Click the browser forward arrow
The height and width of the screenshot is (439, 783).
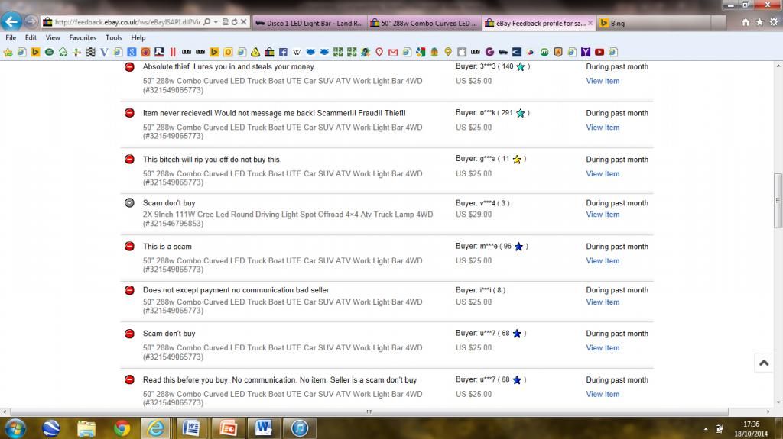[31, 21]
